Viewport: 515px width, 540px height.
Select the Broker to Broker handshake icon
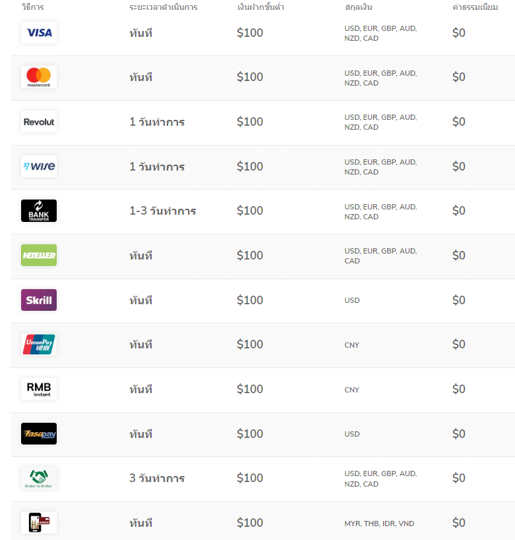click(39, 478)
